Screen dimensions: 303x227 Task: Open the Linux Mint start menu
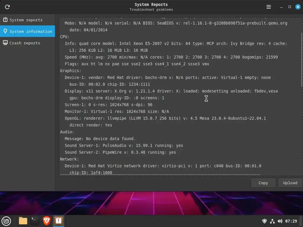coord(6,221)
